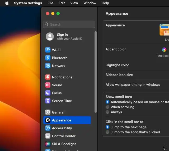The image size is (169, 151).
Task: Click the Accessibility sidebar icon
Action: point(48,128)
